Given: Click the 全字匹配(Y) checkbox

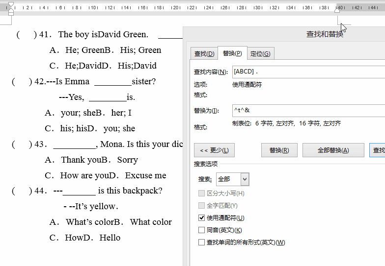Looking at the screenshot, I should (202, 205).
